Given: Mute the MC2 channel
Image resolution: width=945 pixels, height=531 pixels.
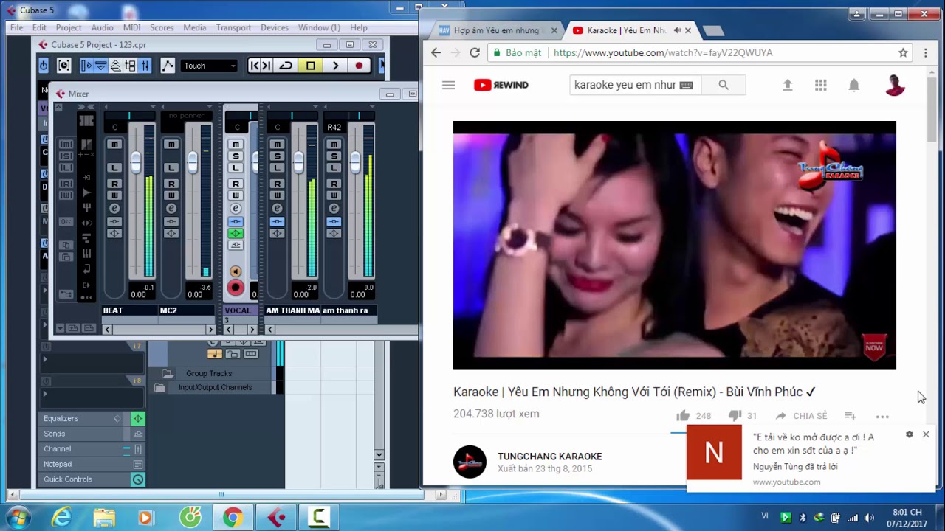Looking at the screenshot, I should point(171,145).
